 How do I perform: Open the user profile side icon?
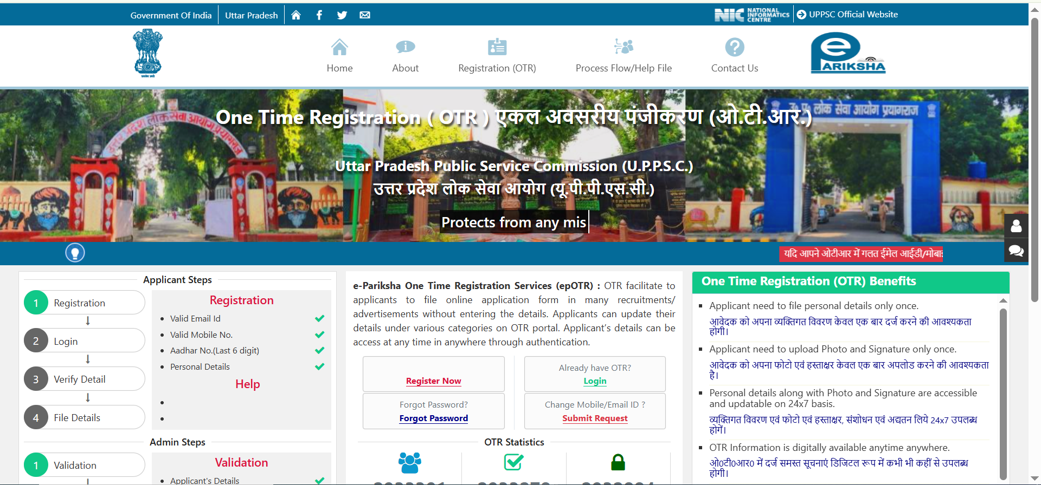pos(1016,226)
